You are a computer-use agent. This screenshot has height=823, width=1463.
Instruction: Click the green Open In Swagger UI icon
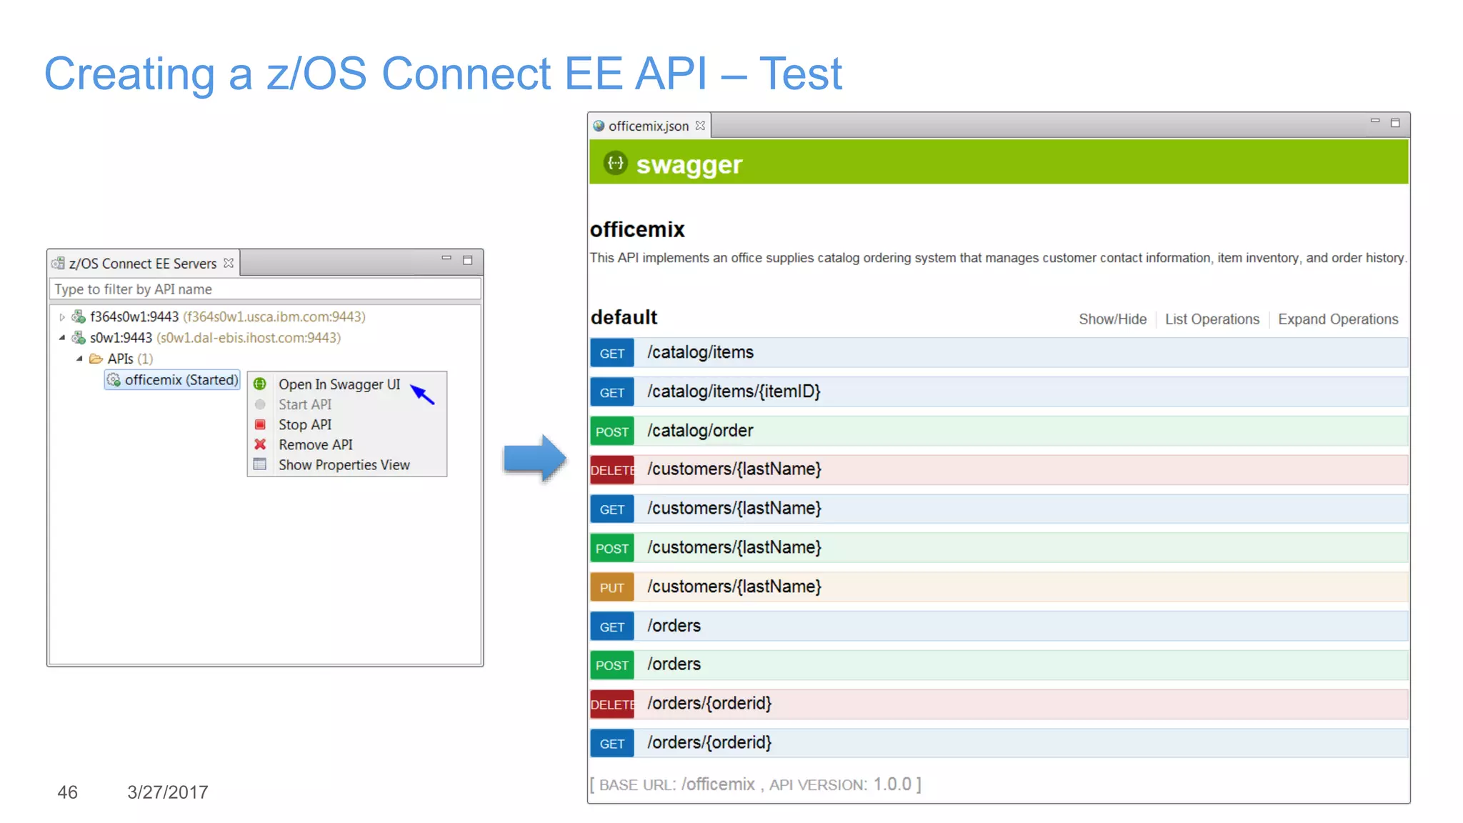[x=260, y=384]
